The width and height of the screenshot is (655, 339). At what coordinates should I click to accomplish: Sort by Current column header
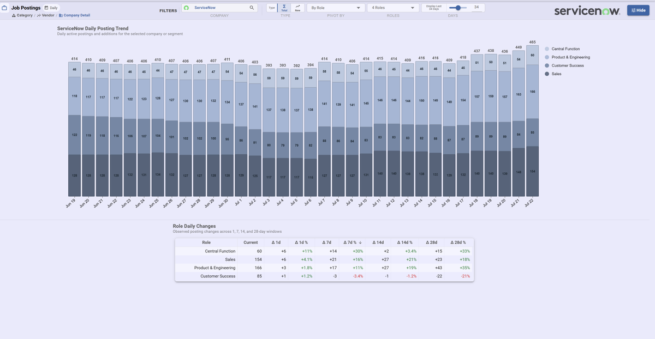pyautogui.click(x=251, y=243)
